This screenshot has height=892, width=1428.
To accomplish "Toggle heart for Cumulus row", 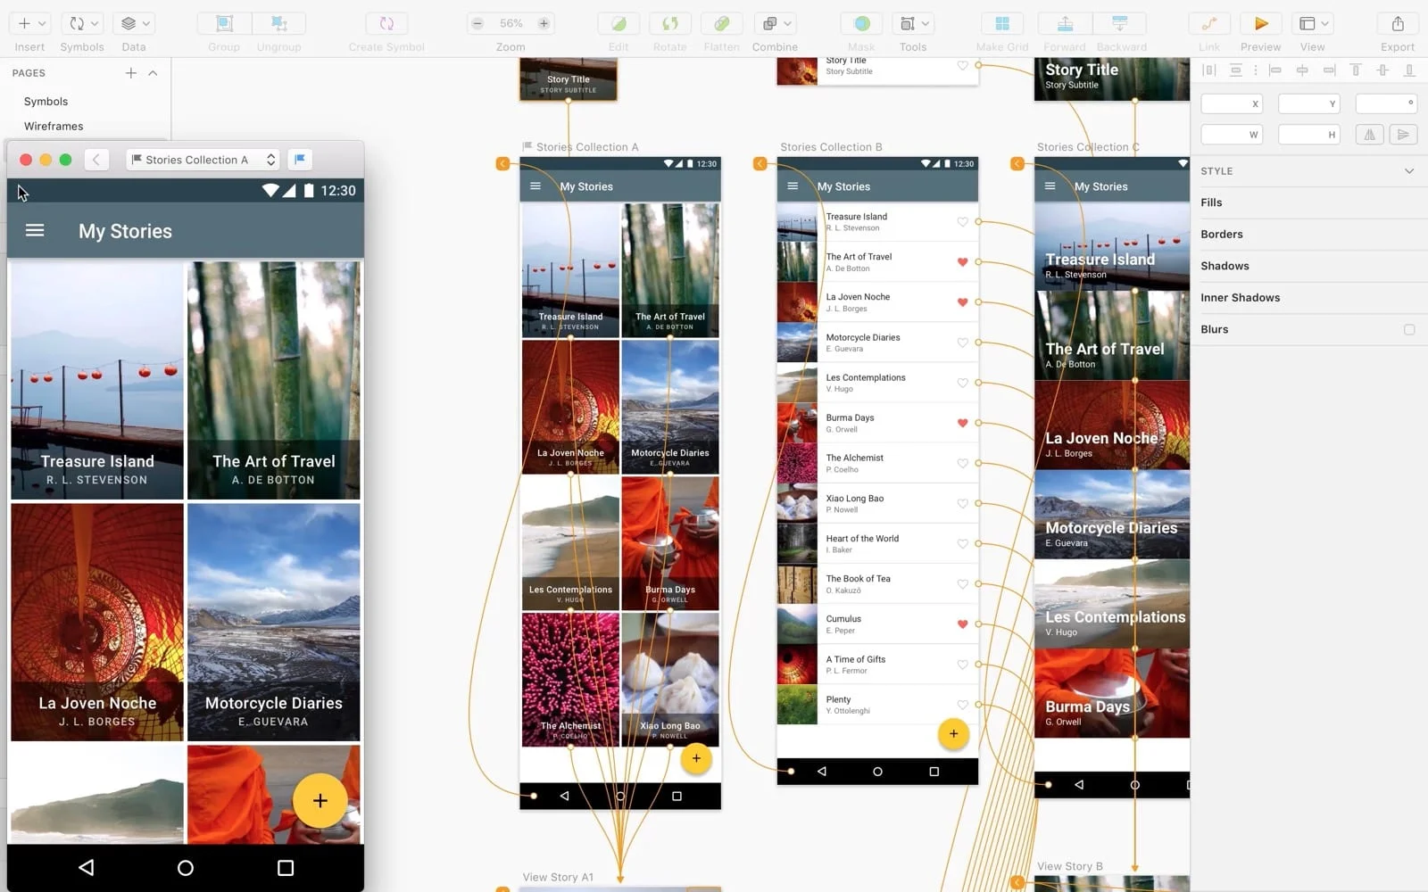I will point(962,624).
